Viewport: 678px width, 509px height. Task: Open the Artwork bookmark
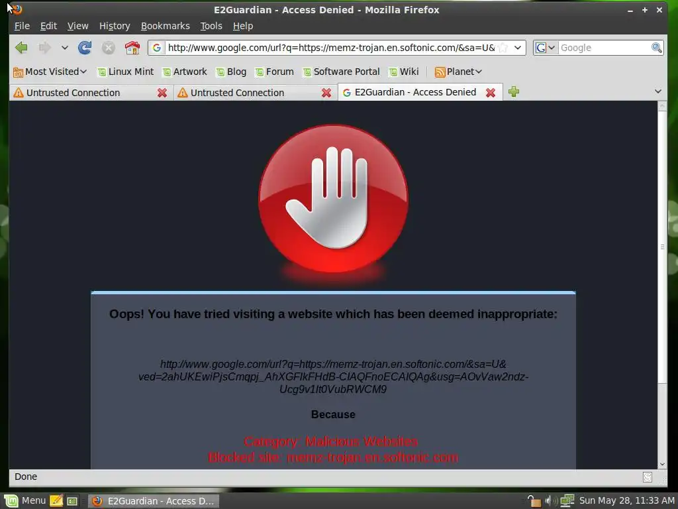click(x=185, y=72)
